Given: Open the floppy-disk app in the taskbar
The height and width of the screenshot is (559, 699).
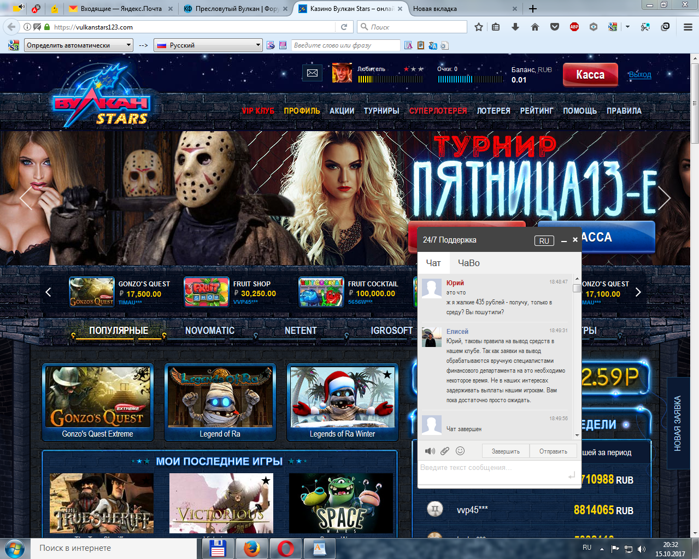Looking at the screenshot, I should 218,548.
